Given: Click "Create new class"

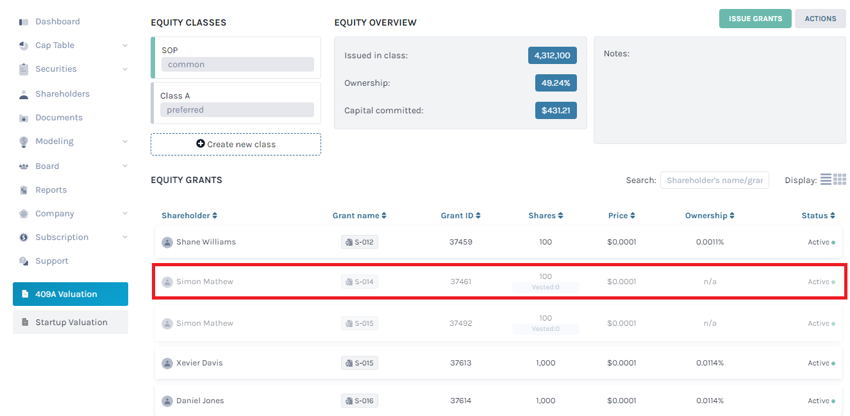Looking at the screenshot, I should click(235, 144).
